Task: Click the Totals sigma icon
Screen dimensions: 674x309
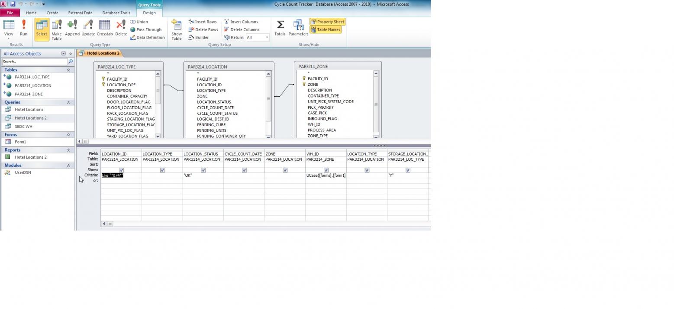Action: [x=280, y=28]
